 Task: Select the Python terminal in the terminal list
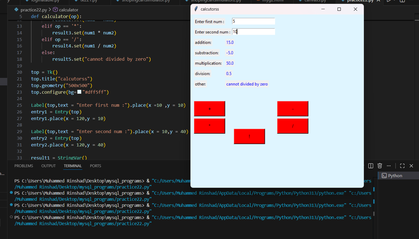coord(396,176)
